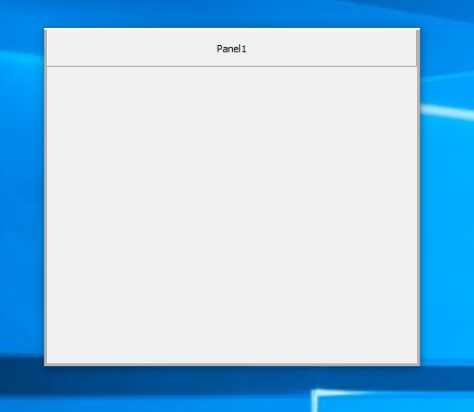Click the bottom-right corner of the form

click(418, 364)
